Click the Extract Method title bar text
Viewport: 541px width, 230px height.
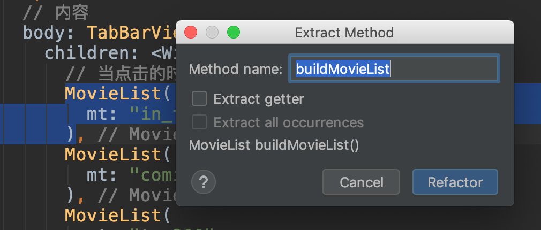point(344,33)
